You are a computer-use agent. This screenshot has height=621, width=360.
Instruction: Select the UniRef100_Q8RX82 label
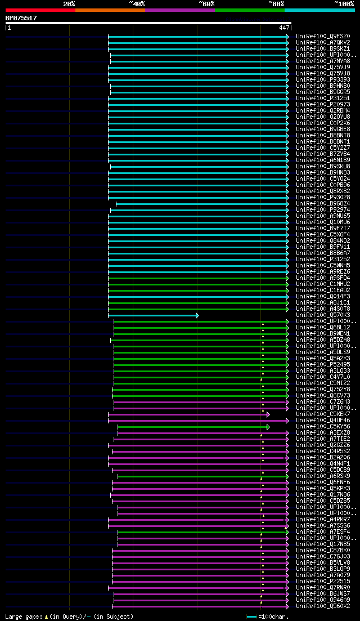tap(323, 191)
